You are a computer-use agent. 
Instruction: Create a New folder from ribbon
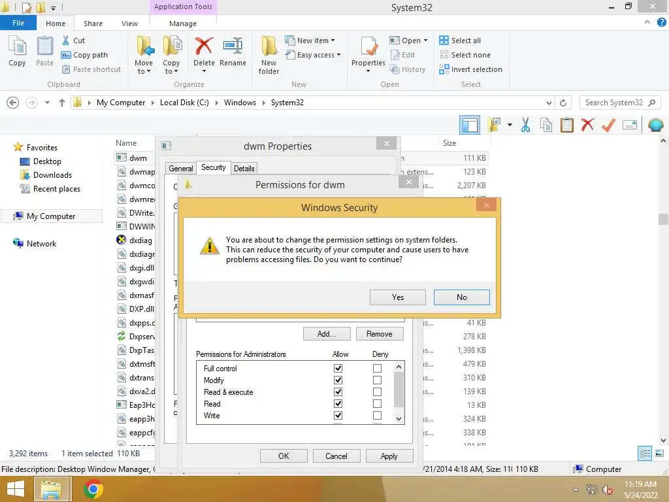pos(269,55)
